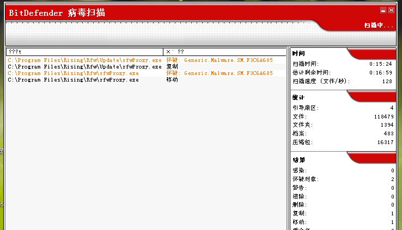
Task: Click the 估计剩余时间 value 0:16:59
Action: click(381, 73)
